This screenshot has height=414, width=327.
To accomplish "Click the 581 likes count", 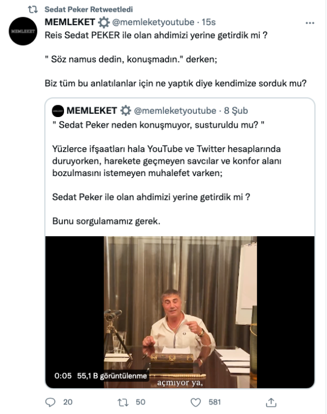I will point(215,402).
